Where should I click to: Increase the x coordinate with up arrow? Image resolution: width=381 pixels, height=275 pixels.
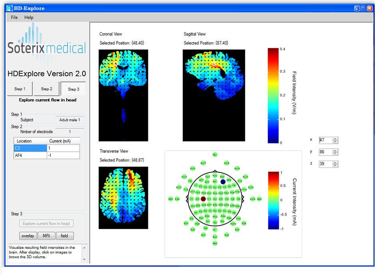click(x=335, y=138)
